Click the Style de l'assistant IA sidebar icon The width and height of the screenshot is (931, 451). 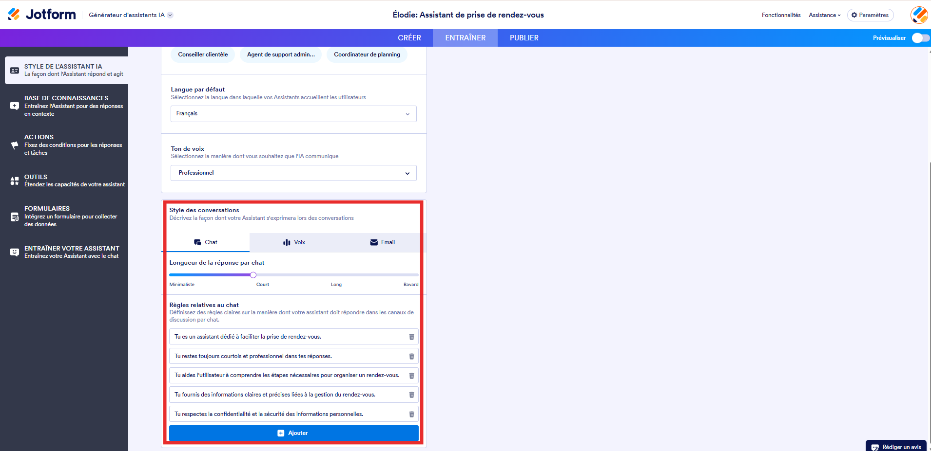(15, 71)
